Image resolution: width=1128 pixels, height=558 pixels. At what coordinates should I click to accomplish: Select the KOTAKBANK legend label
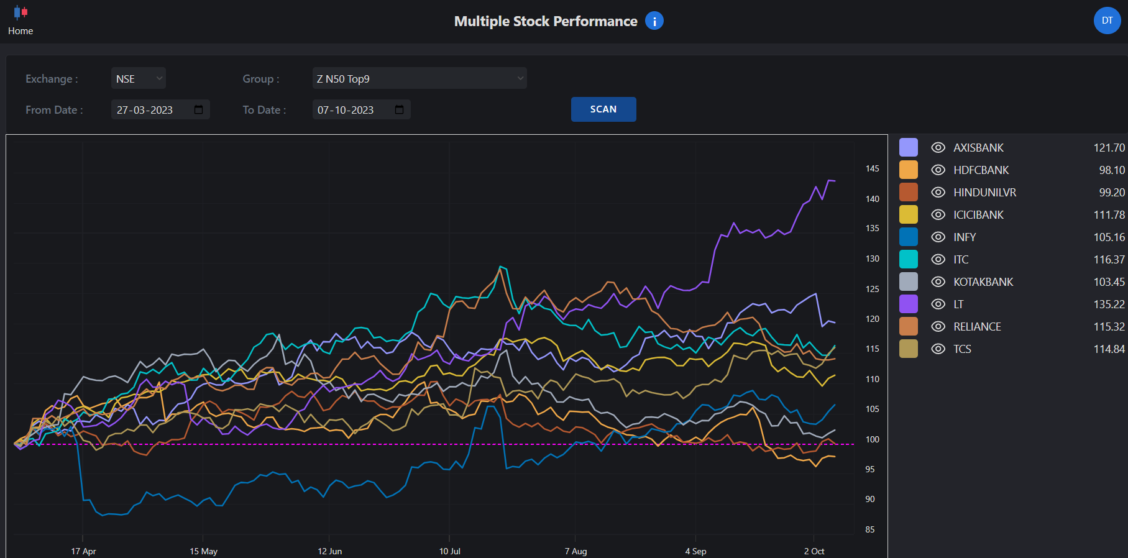[x=983, y=282]
